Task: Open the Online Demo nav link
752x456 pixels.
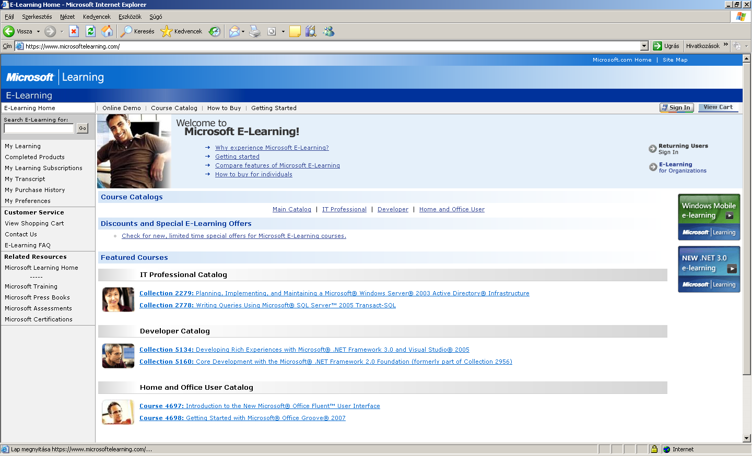Action: click(122, 108)
